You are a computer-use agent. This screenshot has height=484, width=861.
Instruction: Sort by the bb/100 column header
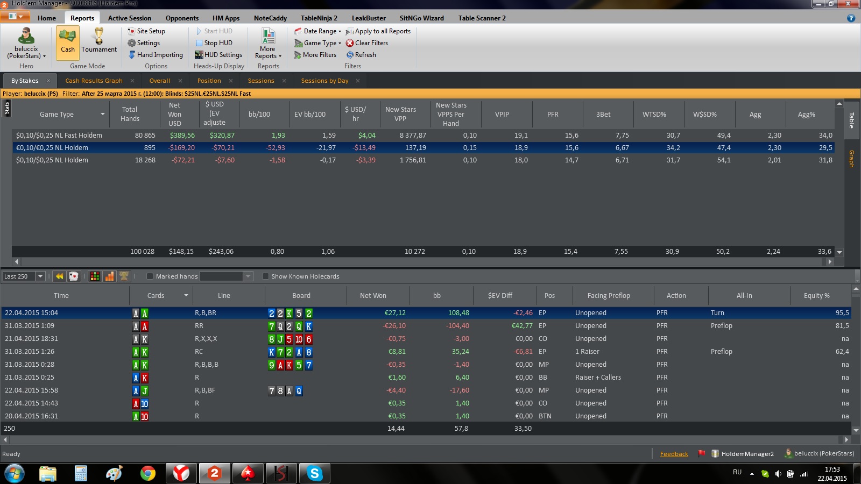259,114
